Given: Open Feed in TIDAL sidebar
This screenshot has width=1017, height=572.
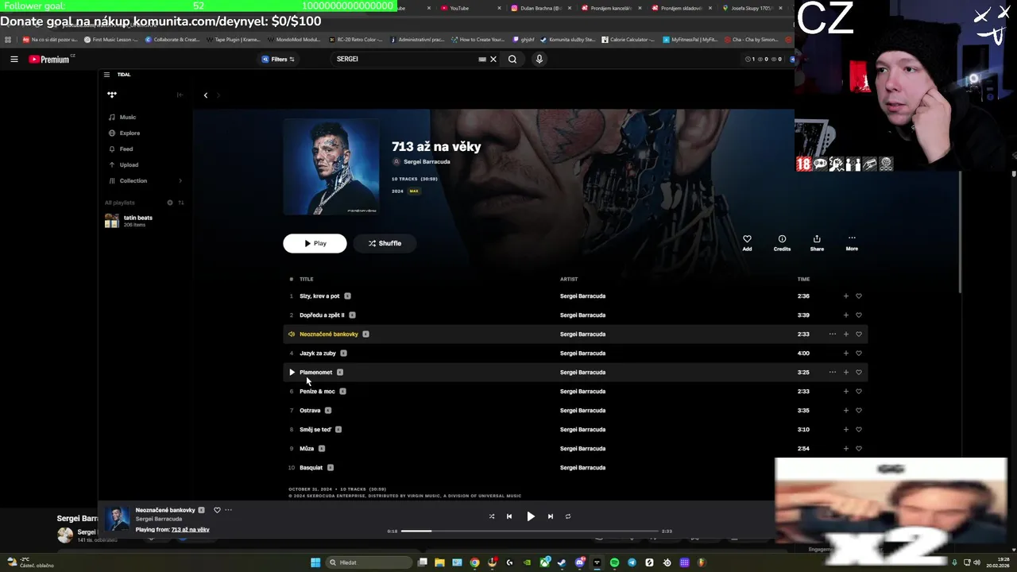Looking at the screenshot, I should 121,149.
